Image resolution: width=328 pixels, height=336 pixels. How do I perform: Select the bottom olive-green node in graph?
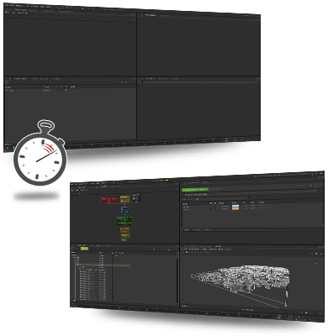(124, 236)
